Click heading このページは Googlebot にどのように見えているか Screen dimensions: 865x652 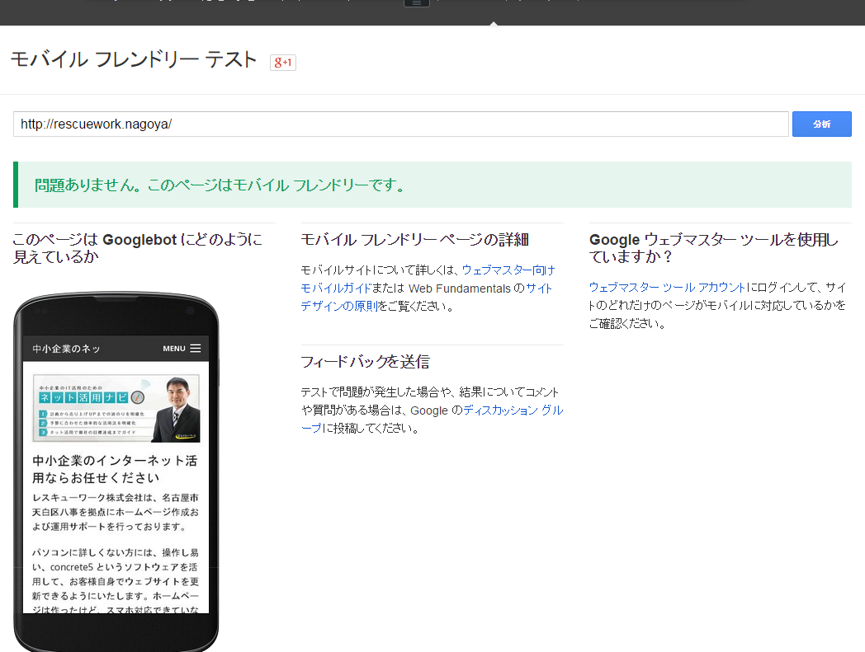pyautogui.click(x=137, y=248)
